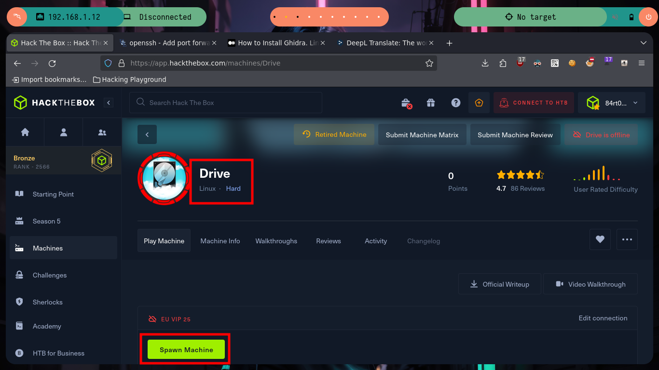Click the Drive is offline status button
The image size is (659, 370).
(601, 135)
